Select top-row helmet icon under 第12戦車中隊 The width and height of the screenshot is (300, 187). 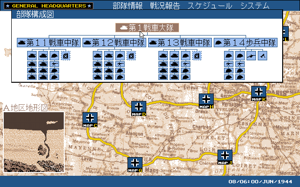[120, 56]
